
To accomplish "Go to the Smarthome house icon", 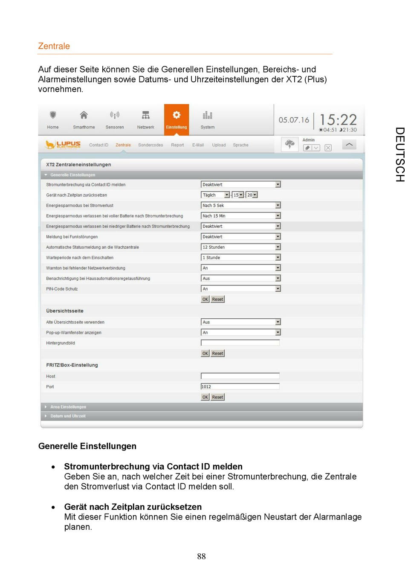I will click(x=84, y=115).
